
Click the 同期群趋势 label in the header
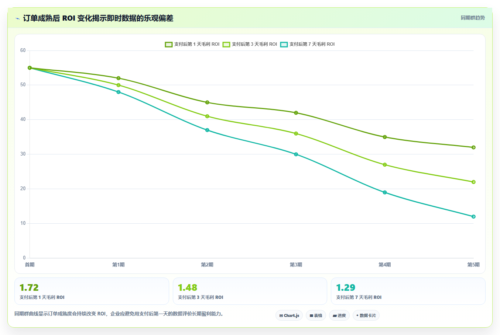[x=473, y=18]
